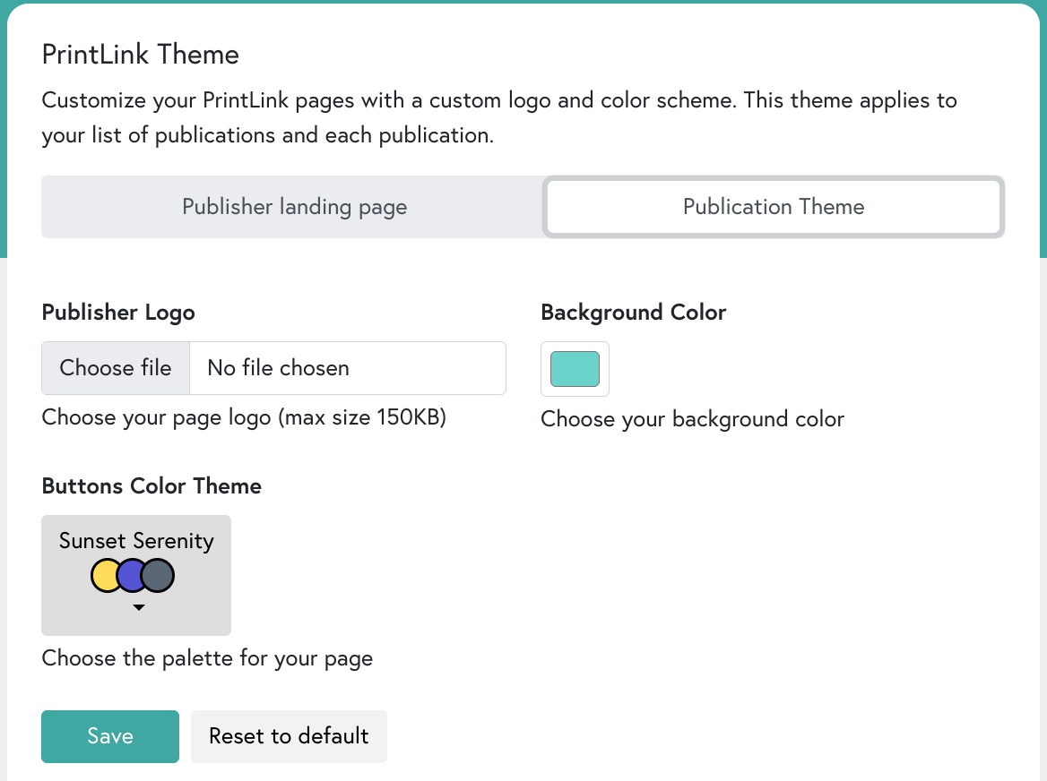This screenshot has width=1047, height=781.
Task: Select the purple circle in the palette preview
Action: (x=132, y=575)
